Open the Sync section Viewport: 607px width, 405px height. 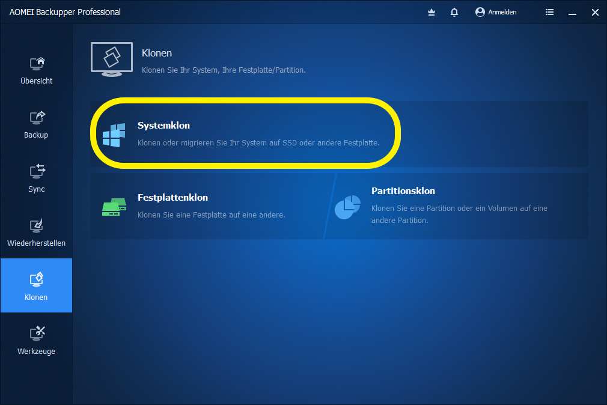click(37, 179)
